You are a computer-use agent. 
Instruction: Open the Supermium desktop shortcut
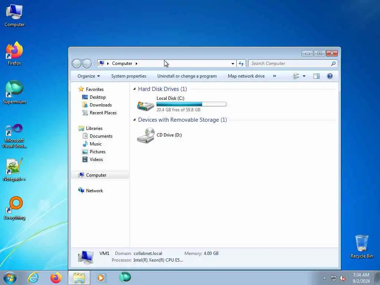(x=14, y=92)
